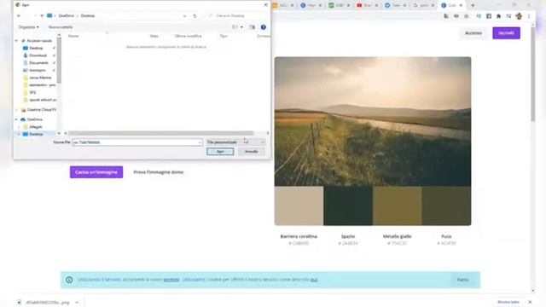Viewport: 546px width, 307px height.
Task: Collapse the Accesso rapido tree node
Action: (16, 41)
